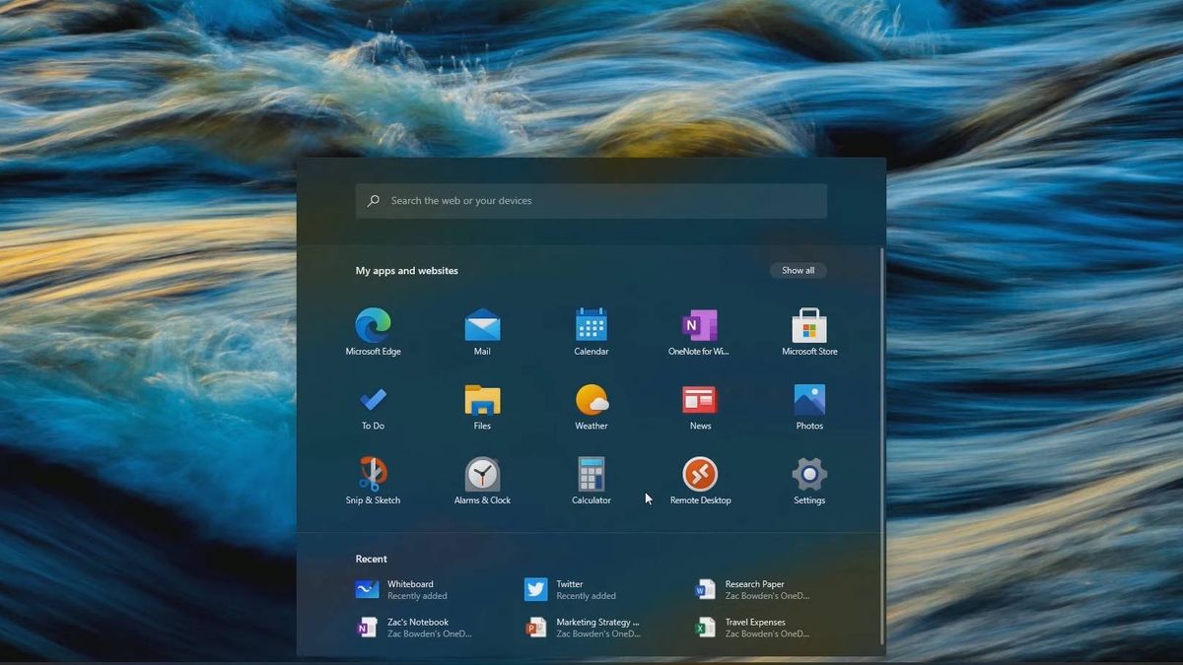Image resolution: width=1183 pixels, height=665 pixels.
Task: Launch Remote Desktop app
Action: coord(700,481)
